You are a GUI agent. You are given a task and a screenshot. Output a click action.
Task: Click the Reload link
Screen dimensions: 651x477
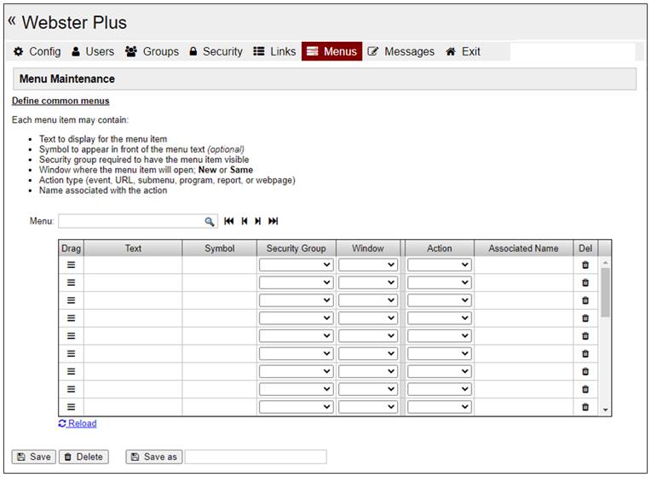click(78, 423)
